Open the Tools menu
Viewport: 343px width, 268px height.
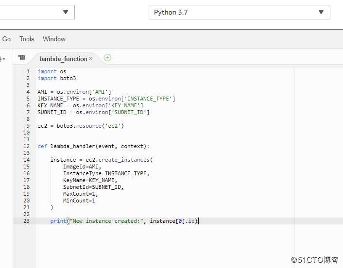point(27,39)
